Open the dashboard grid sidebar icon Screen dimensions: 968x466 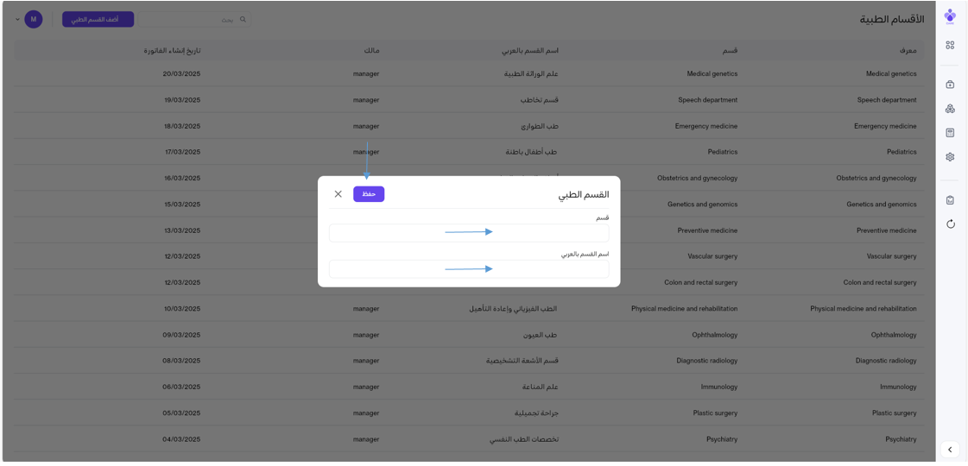(950, 45)
